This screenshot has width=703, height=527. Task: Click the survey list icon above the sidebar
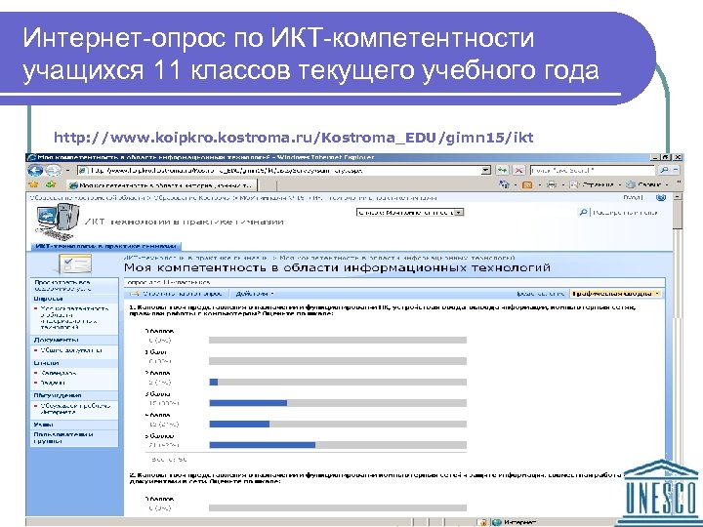point(75,263)
